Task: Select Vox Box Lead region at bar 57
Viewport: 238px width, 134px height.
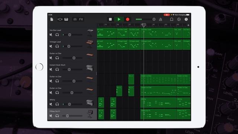Action: tap(134, 33)
